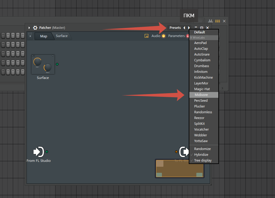Load the SplitKit preset
The width and height of the screenshot is (275, 198).
click(204, 124)
